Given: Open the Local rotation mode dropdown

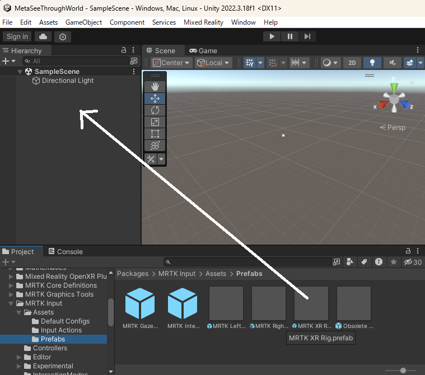Looking at the screenshot, I should 213,63.
